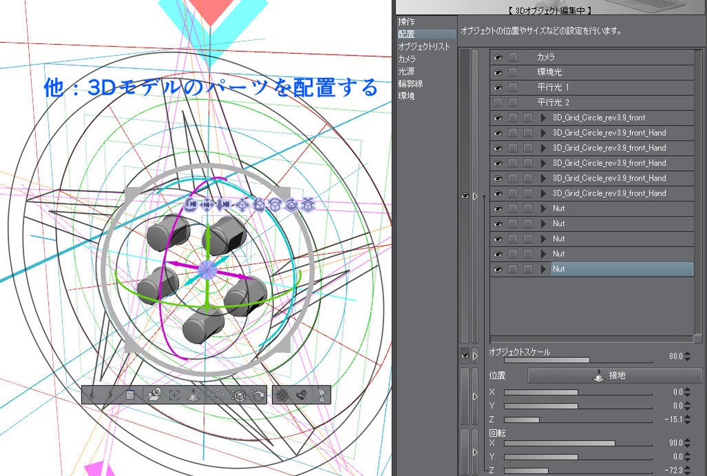The image size is (707, 476).
Task: Select the camera rotation tool above the model
Action: (x=191, y=205)
